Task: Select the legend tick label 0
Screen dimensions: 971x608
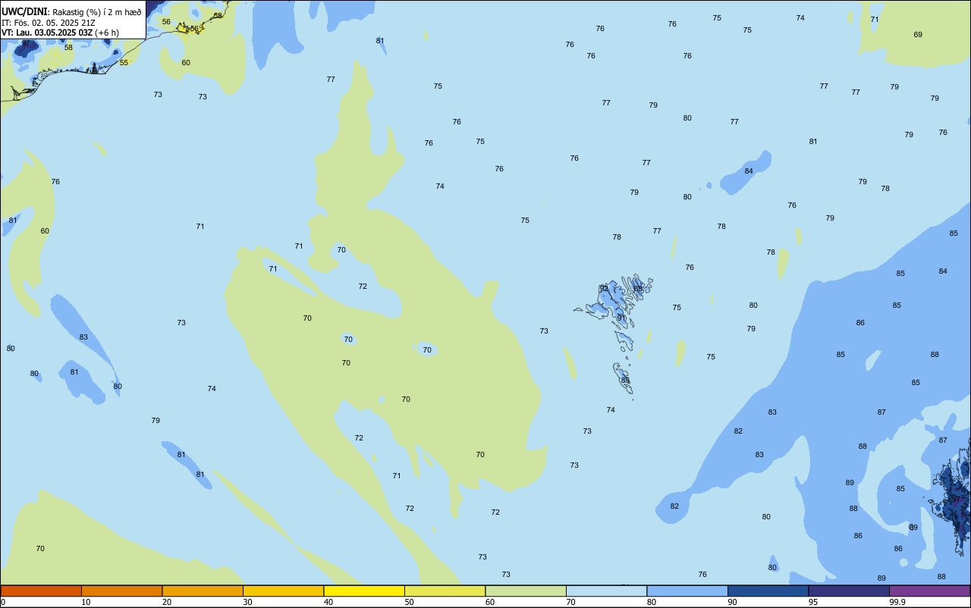Action: pyautogui.click(x=3, y=602)
